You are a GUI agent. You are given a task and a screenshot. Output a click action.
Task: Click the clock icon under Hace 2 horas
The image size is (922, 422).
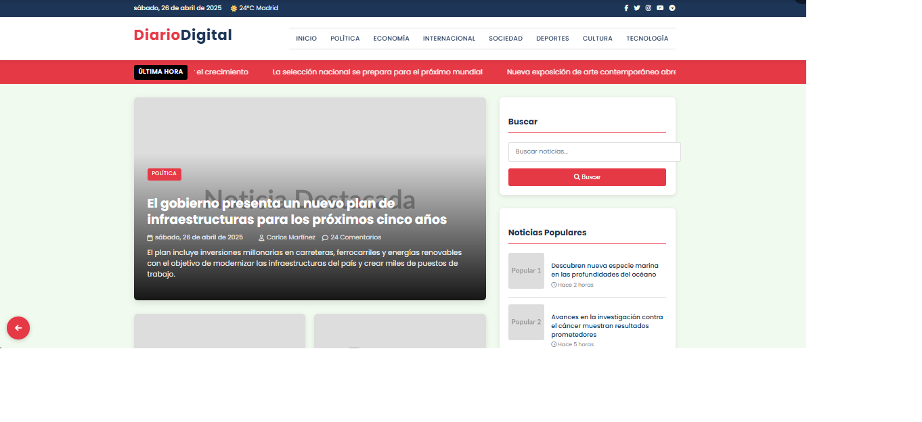point(552,285)
